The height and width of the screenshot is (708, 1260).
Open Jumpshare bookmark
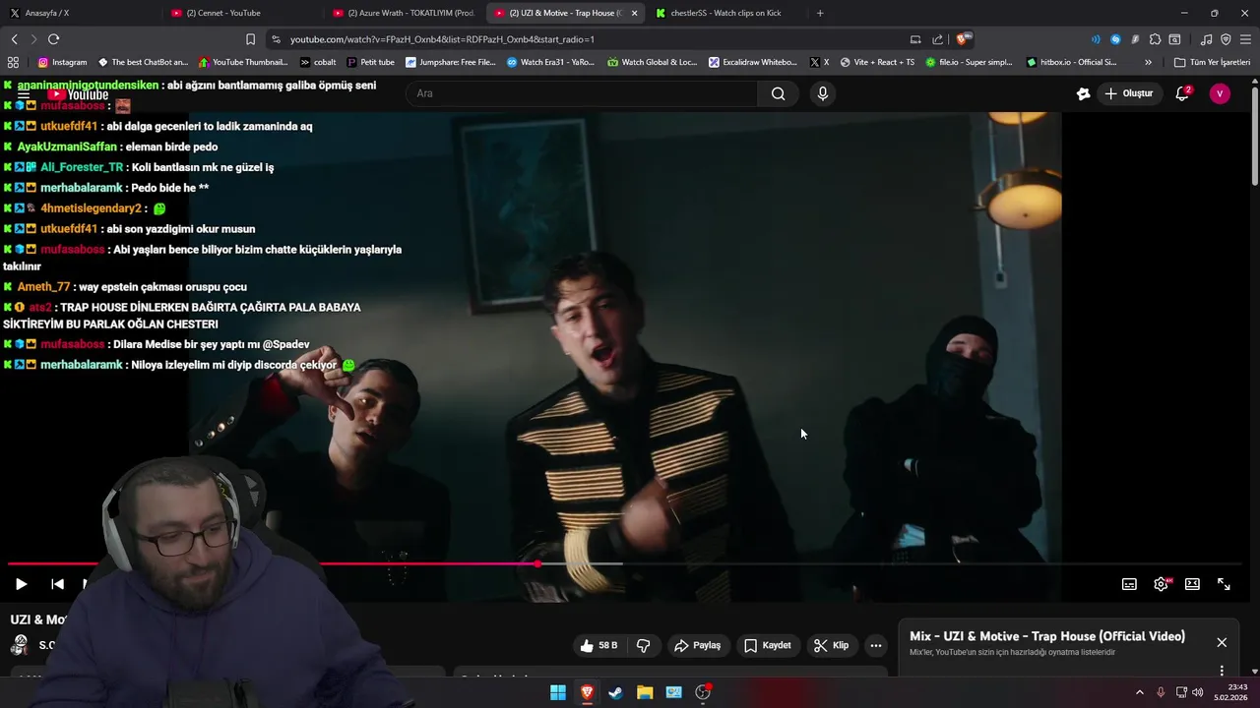pos(450,62)
